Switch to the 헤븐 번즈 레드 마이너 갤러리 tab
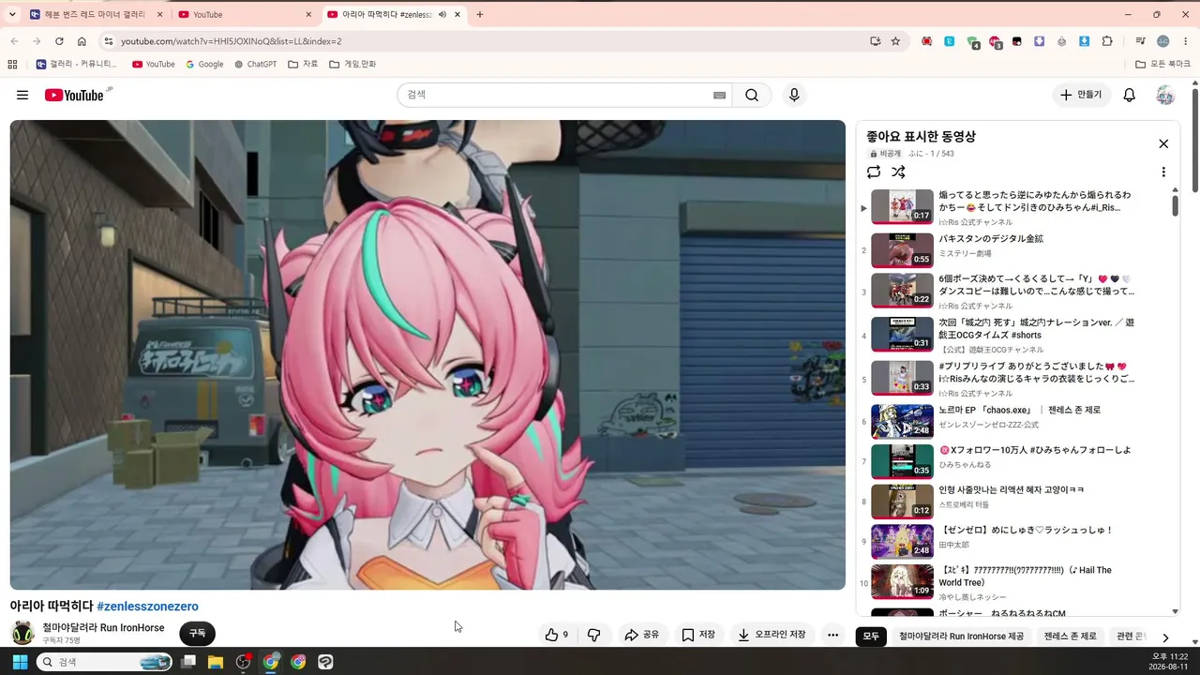Image resolution: width=1200 pixels, height=675 pixels. pos(96,14)
